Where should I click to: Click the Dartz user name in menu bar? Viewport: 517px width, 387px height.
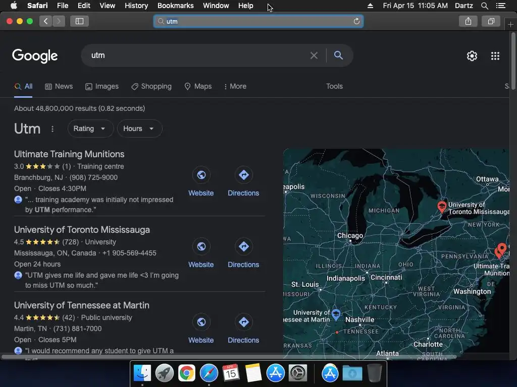(x=463, y=6)
